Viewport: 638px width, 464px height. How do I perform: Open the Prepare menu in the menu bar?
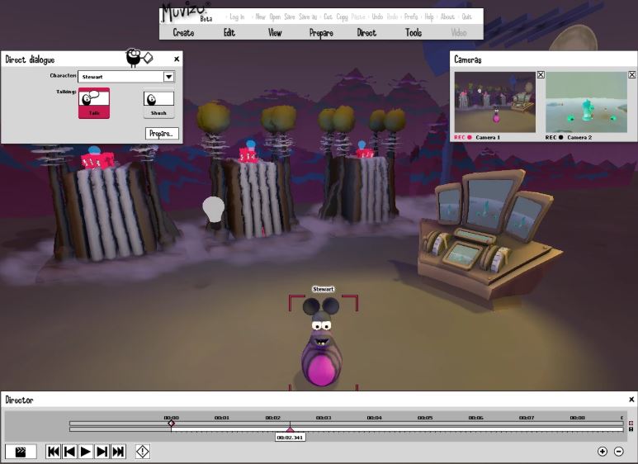point(321,33)
